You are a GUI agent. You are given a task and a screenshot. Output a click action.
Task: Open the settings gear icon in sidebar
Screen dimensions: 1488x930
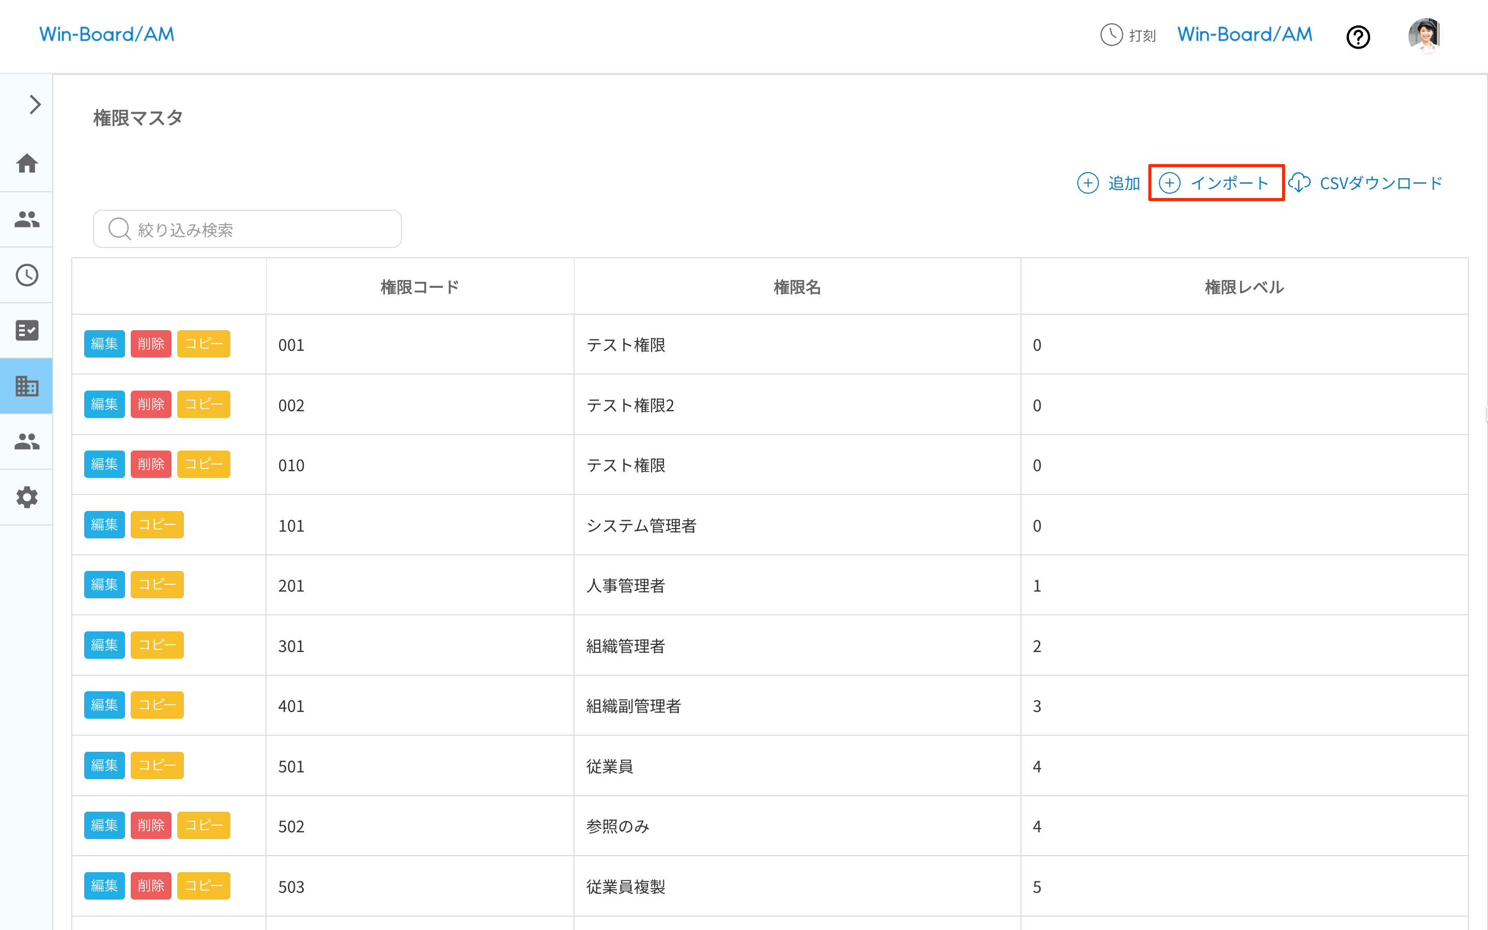26,497
